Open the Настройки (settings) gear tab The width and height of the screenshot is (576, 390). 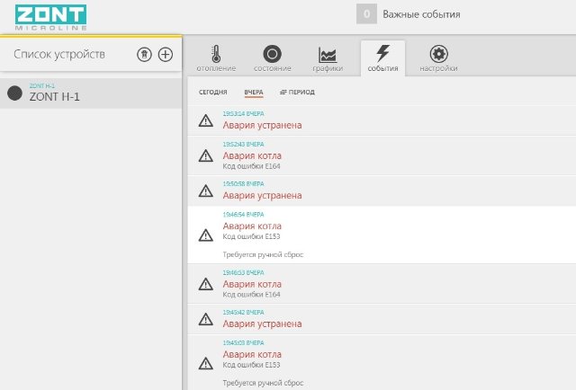[x=438, y=58]
